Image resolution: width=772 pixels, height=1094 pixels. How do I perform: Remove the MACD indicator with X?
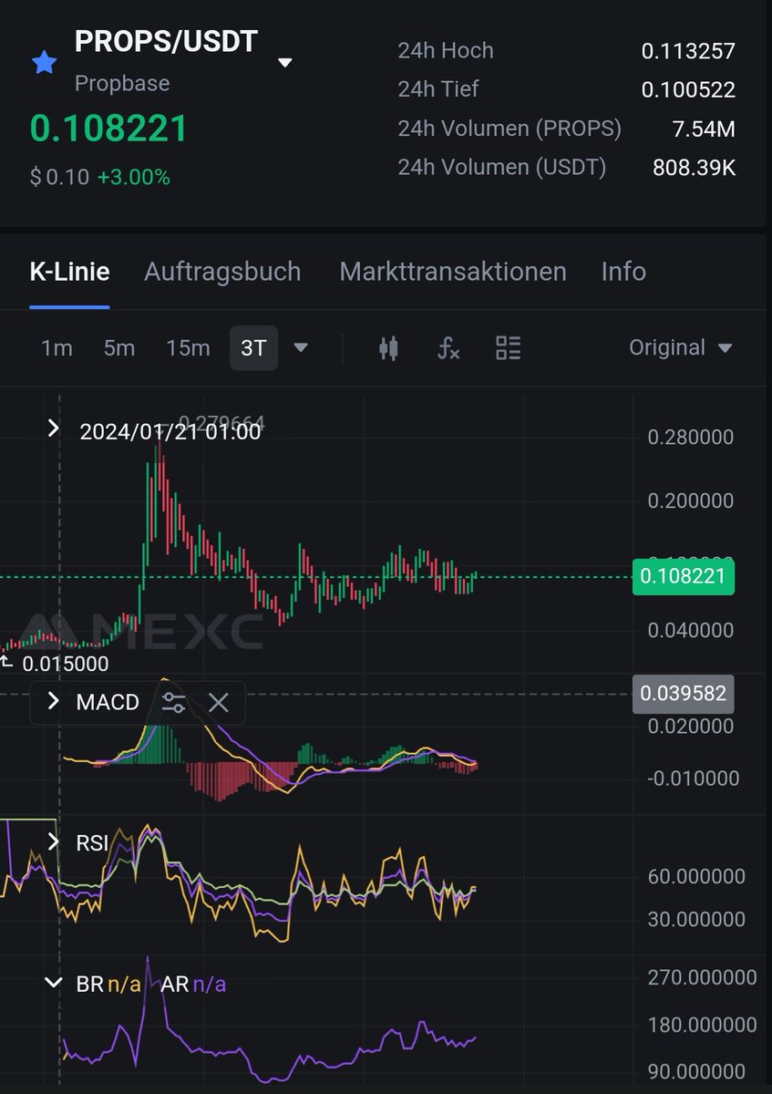[x=218, y=702]
